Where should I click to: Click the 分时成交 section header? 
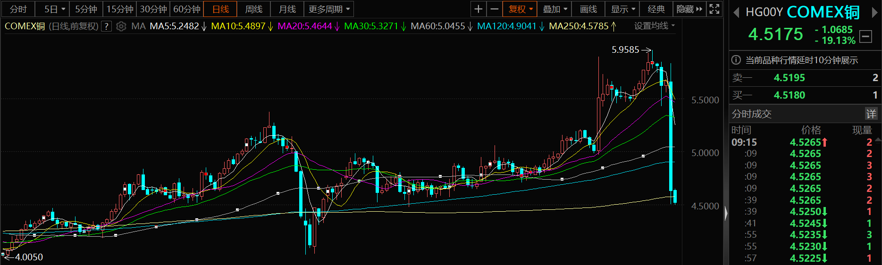pos(751,114)
